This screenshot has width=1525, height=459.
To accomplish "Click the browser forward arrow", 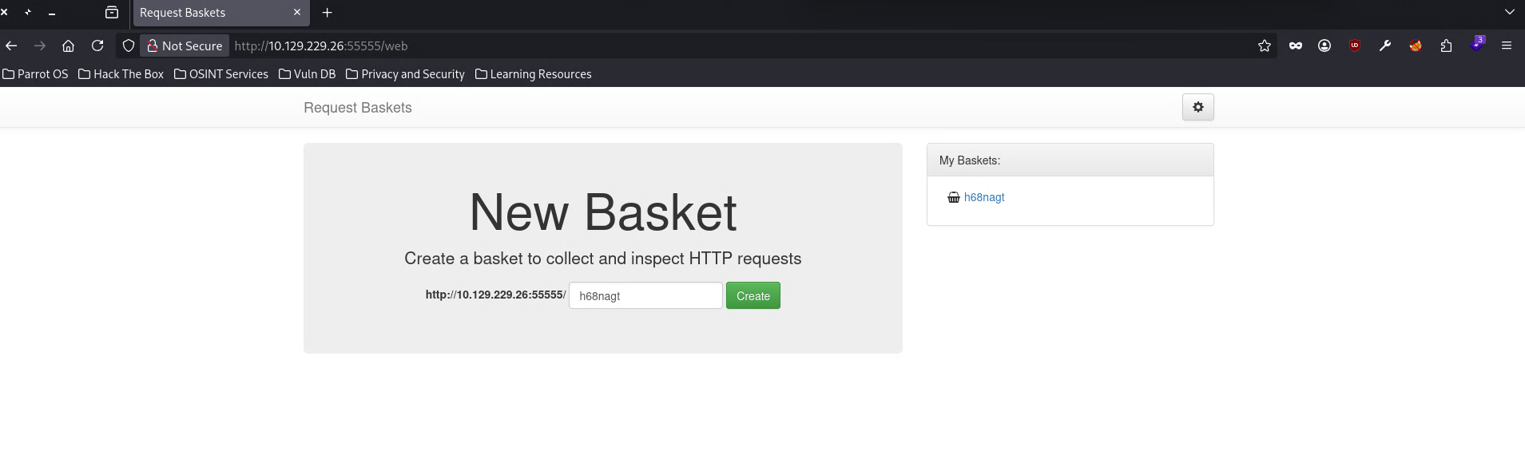I will [x=40, y=46].
